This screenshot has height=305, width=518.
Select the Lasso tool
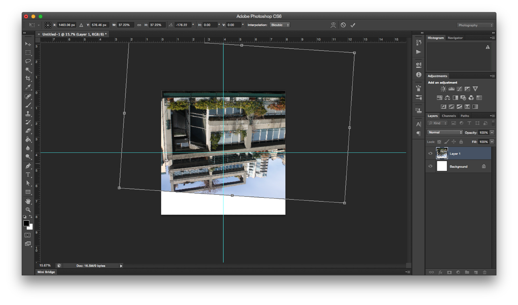[28, 61]
